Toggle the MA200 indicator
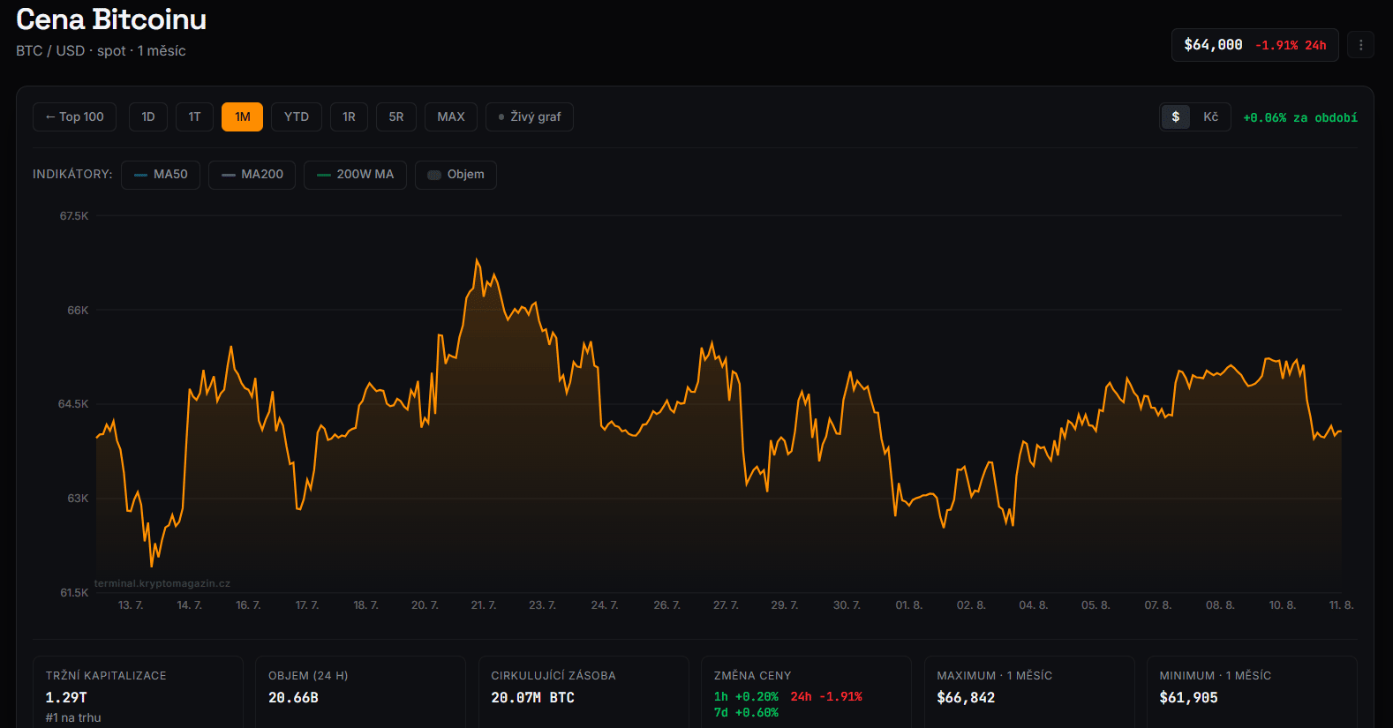The height and width of the screenshot is (728, 1393). point(252,175)
